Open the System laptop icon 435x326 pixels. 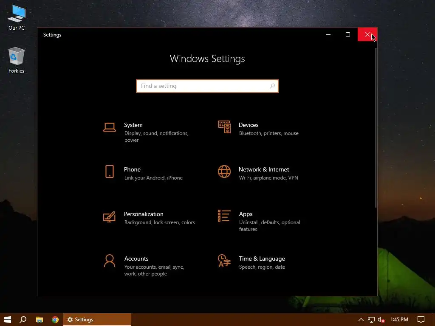pos(110,127)
